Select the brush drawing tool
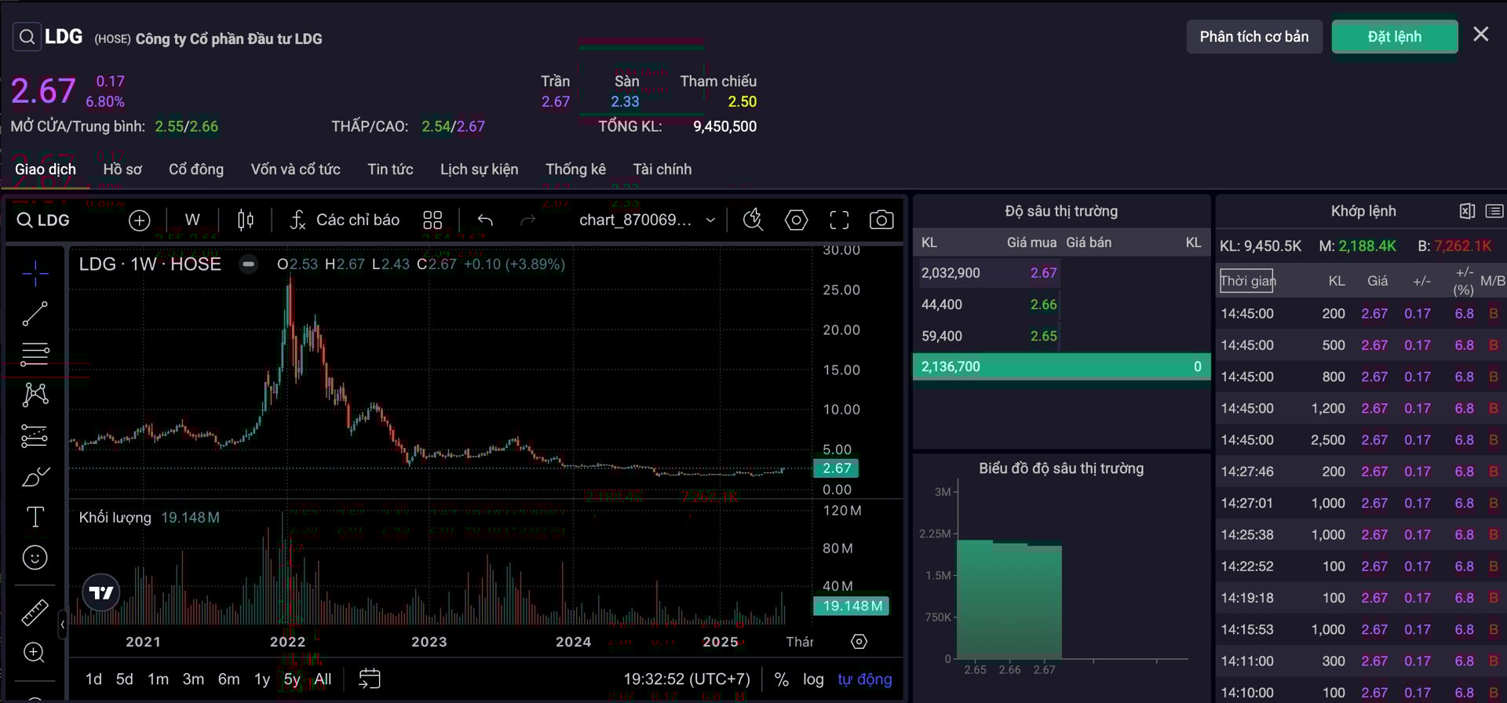Screen dimensions: 1507x703 [x=35, y=476]
